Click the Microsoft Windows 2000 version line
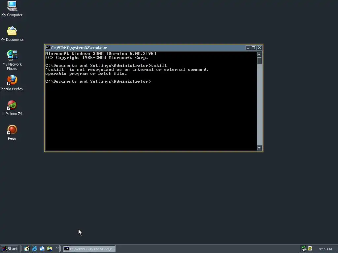 (x=101, y=54)
